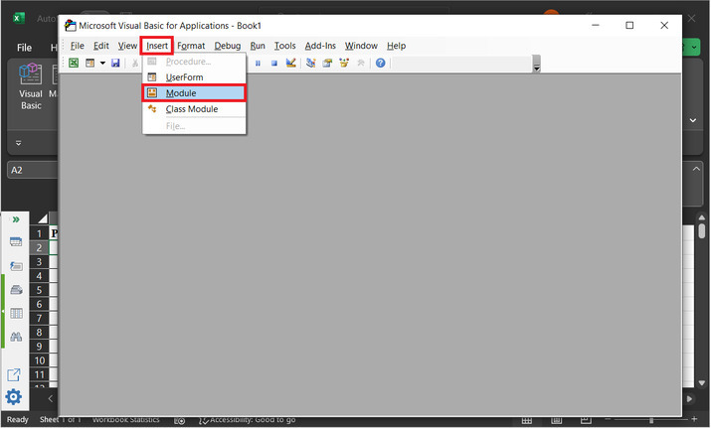Screen dimensions: 711x428
Task: Click the blue Help question mark icon
Action: coord(381,63)
